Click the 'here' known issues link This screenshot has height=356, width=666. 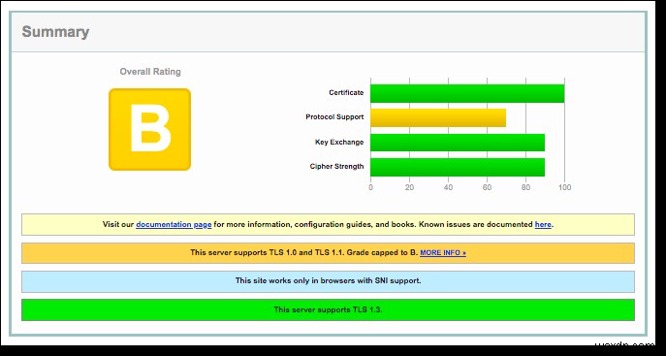(x=543, y=224)
